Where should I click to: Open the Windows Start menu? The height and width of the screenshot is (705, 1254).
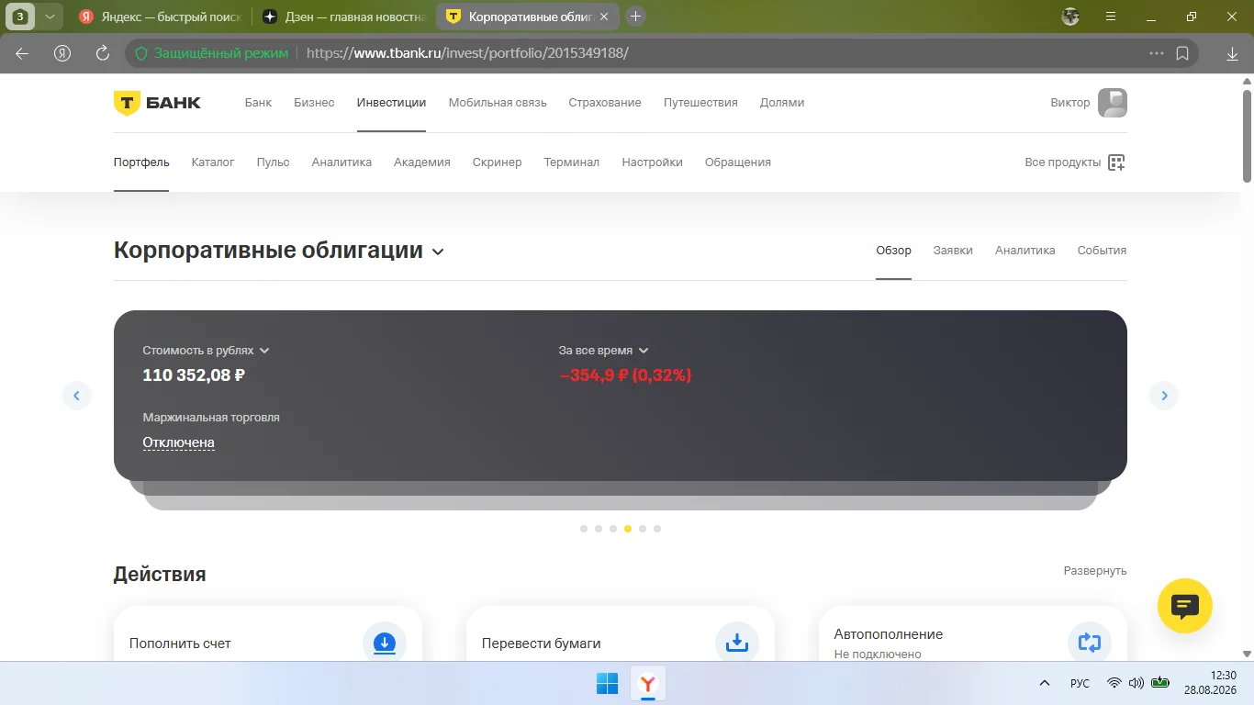point(608,684)
